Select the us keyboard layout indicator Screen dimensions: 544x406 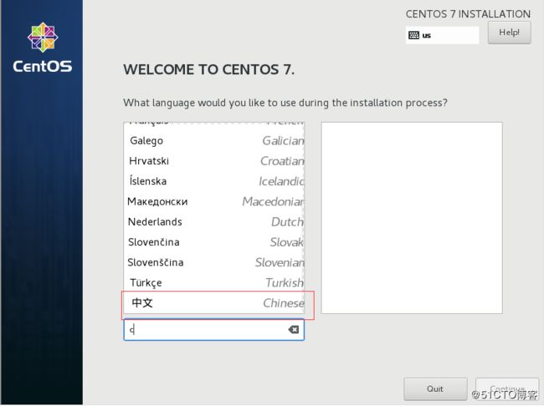[442, 35]
